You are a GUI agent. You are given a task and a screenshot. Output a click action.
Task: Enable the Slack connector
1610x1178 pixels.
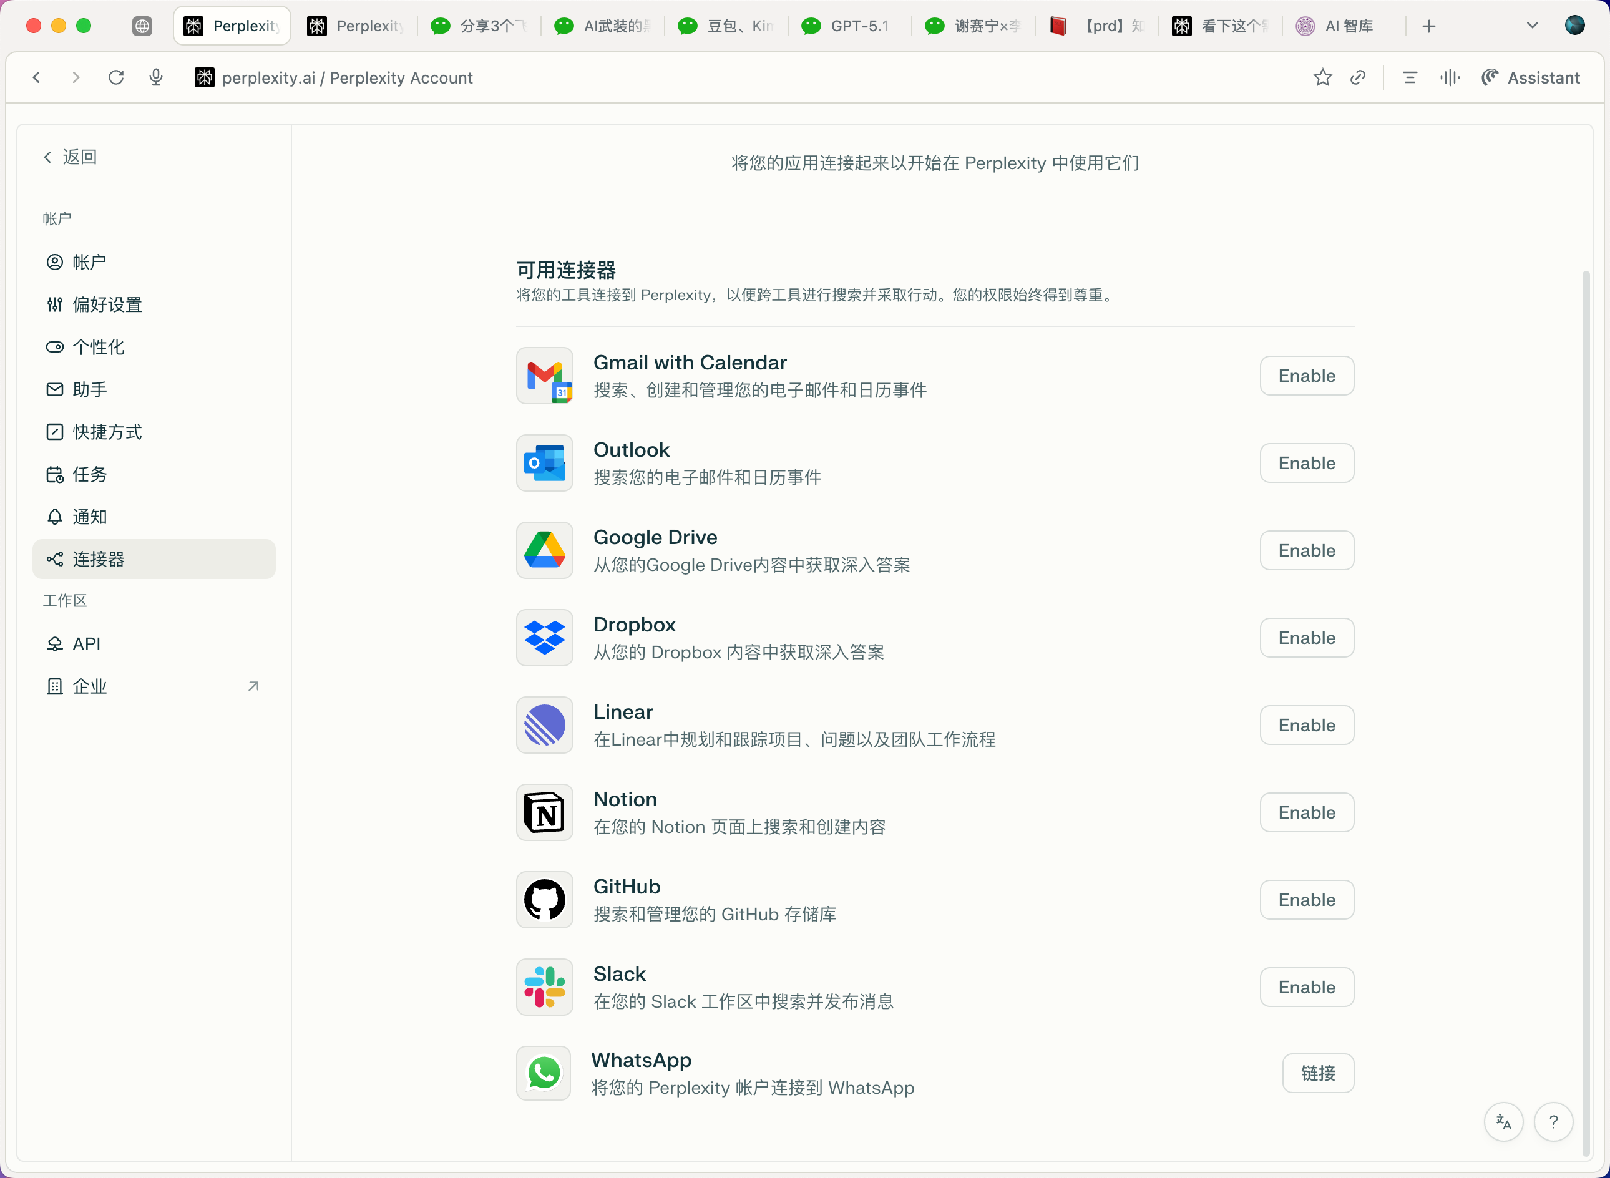(x=1306, y=987)
